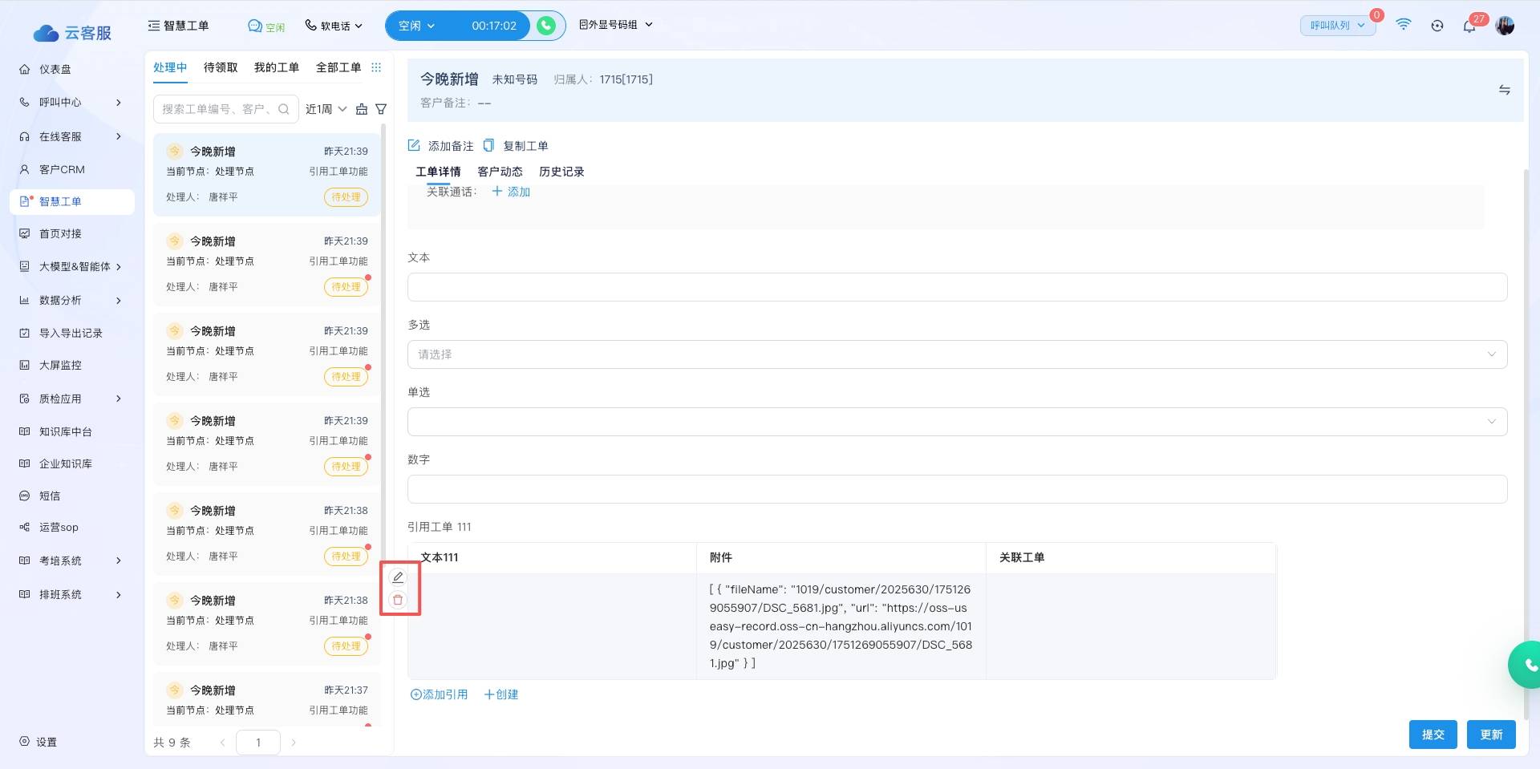Expand 大模型&智能体 in the sidebar

point(71,266)
